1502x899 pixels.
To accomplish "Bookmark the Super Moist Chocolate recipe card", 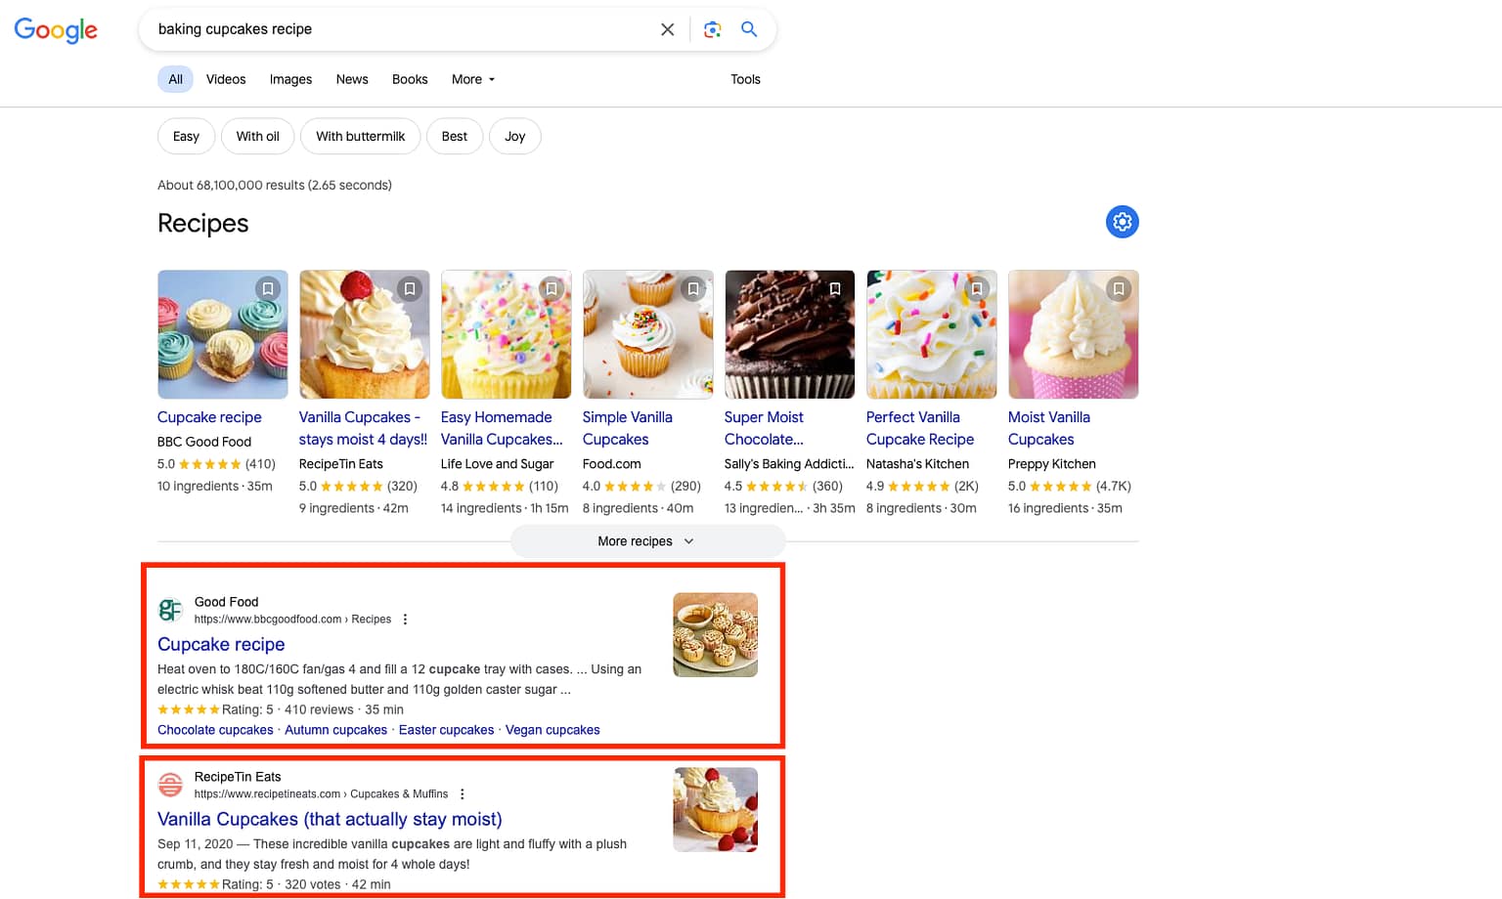I will (835, 288).
